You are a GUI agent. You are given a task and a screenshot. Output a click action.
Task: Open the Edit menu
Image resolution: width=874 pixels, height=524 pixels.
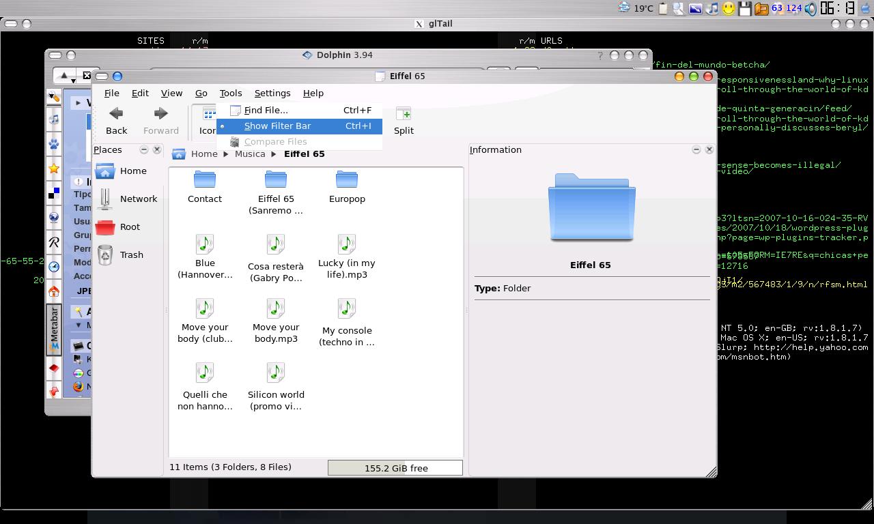point(140,93)
